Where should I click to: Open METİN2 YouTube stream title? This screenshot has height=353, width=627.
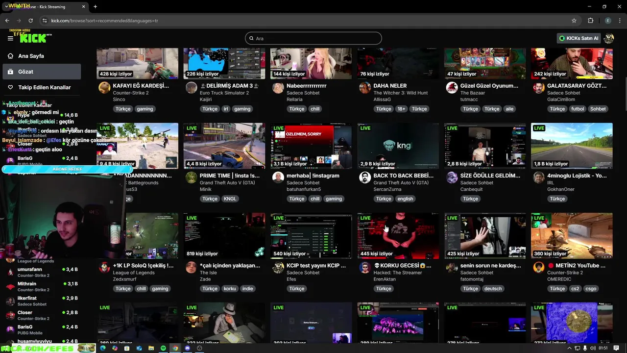(576, 266)
